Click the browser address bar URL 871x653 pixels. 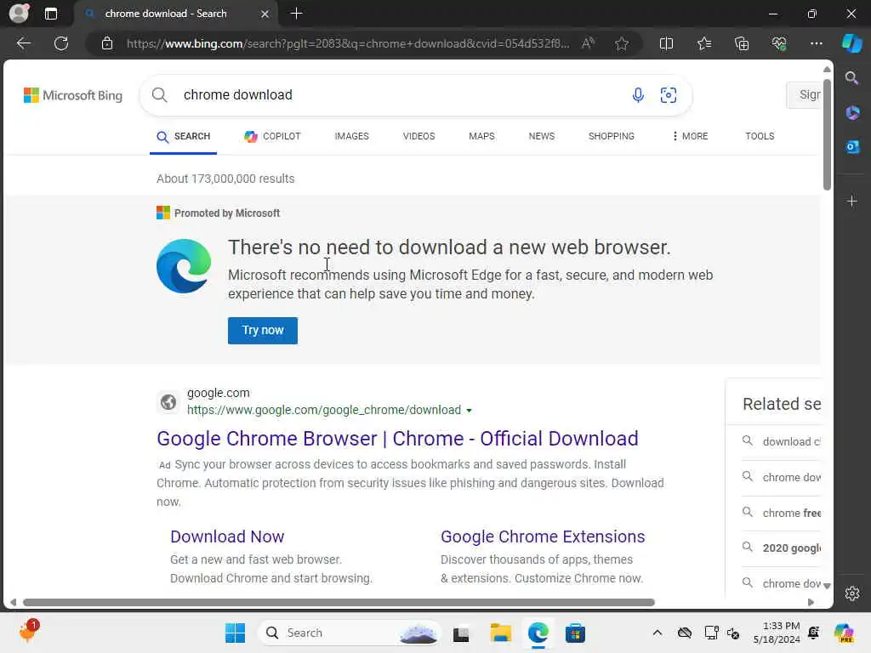[x=348, y=43]
